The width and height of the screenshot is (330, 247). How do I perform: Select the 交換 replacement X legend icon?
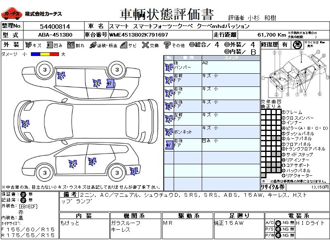145,45
